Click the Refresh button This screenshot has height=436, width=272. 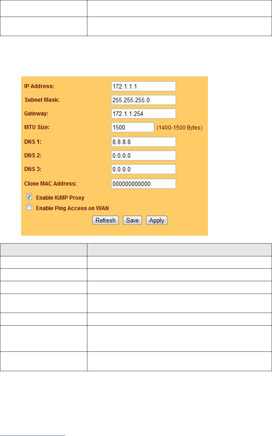pyautogui.click(x=105, y=220)
